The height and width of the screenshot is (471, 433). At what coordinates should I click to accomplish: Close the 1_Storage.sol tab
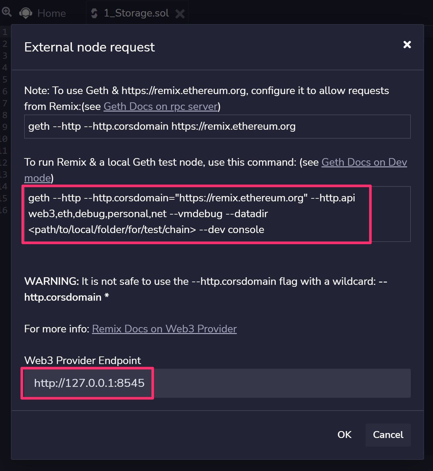click(x=179, y=14)
